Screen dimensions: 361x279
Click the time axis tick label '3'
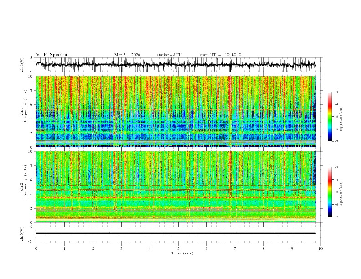(x=121, y=248)
